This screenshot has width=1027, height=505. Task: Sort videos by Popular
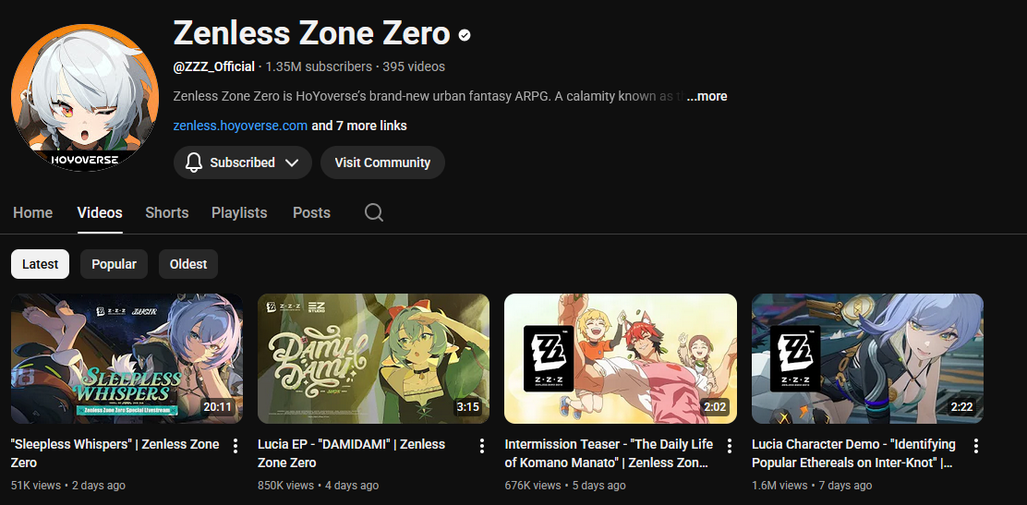pyautogui.click(x=114, y=264)
